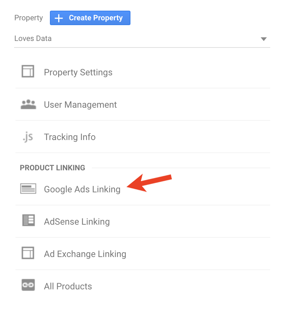This screenshot has height=310, width=285.
Task: Click the plus icon in Create Property
Action: click(59, 18)
